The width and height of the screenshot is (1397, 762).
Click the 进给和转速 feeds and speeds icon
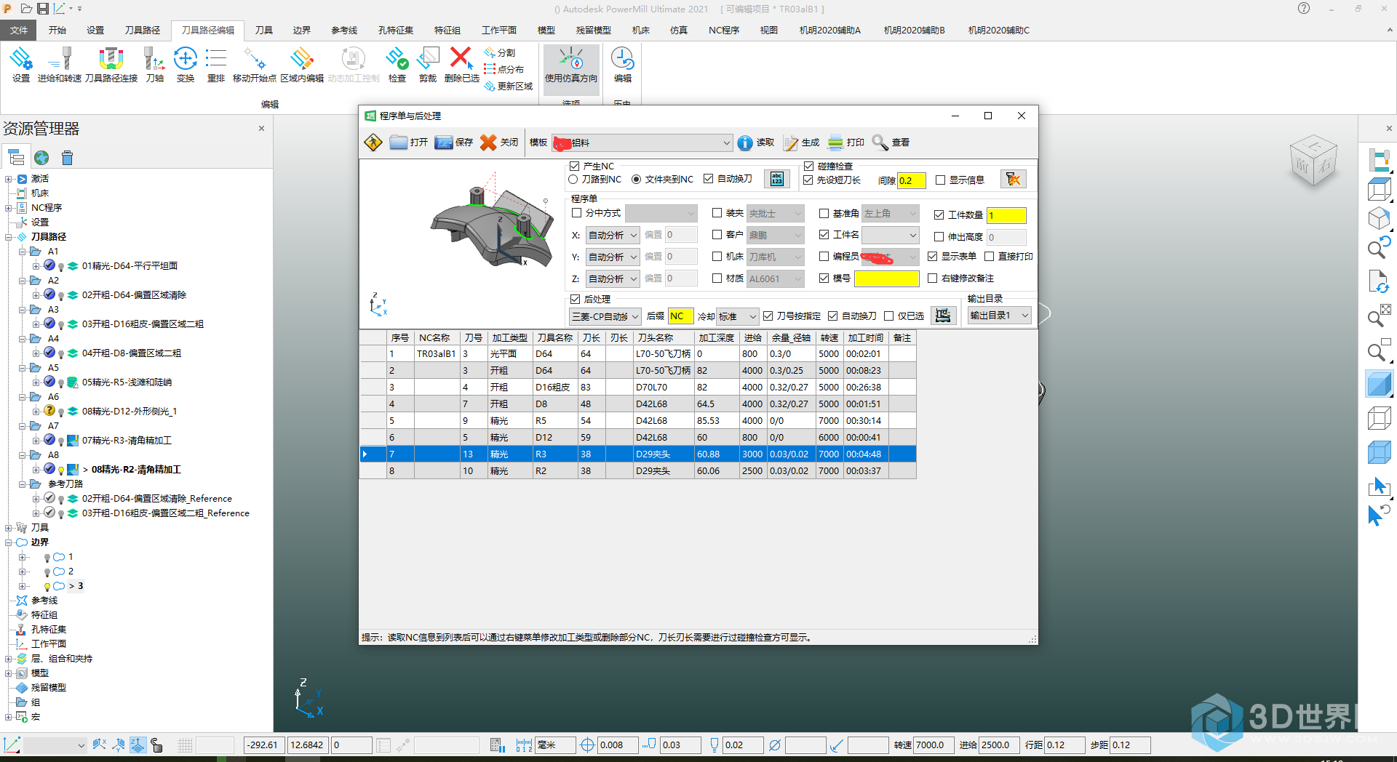(x=60, y=65)
